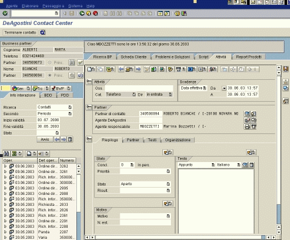Open the Dir. In entrata dropdown
This screenshot has height=240, width=290.
click(x=170, y=94)
